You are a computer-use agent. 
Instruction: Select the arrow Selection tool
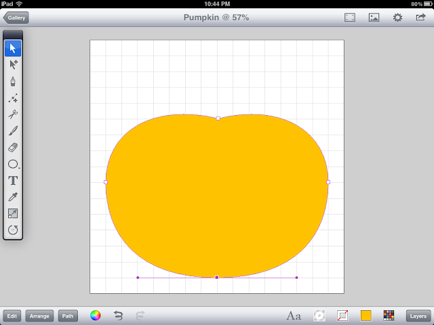(13, 48)
